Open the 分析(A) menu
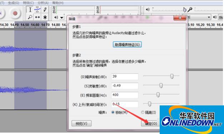Viewport: 224px width, 134px height. (43, 3)
